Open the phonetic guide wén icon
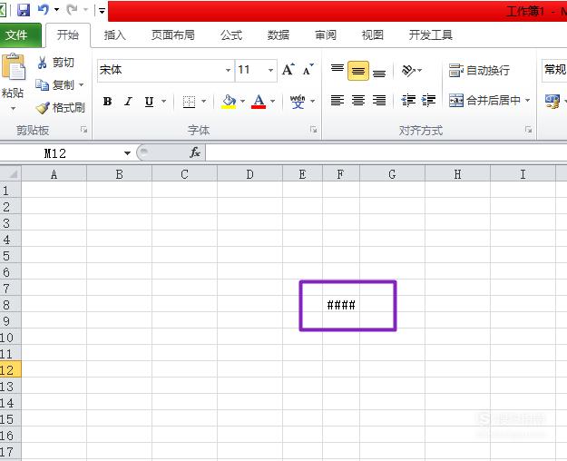 click(x=298, y=102)
